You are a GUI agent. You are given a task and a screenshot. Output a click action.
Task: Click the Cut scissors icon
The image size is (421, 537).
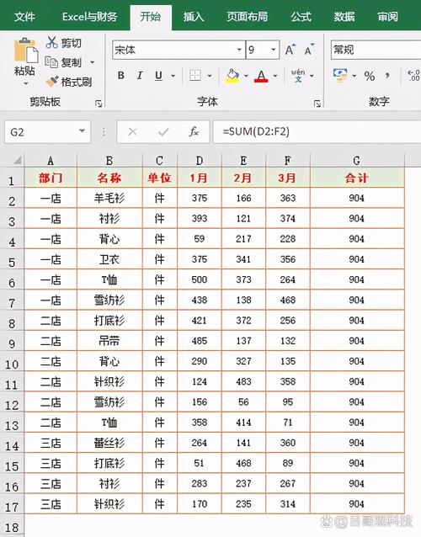(x=51, y=42)
